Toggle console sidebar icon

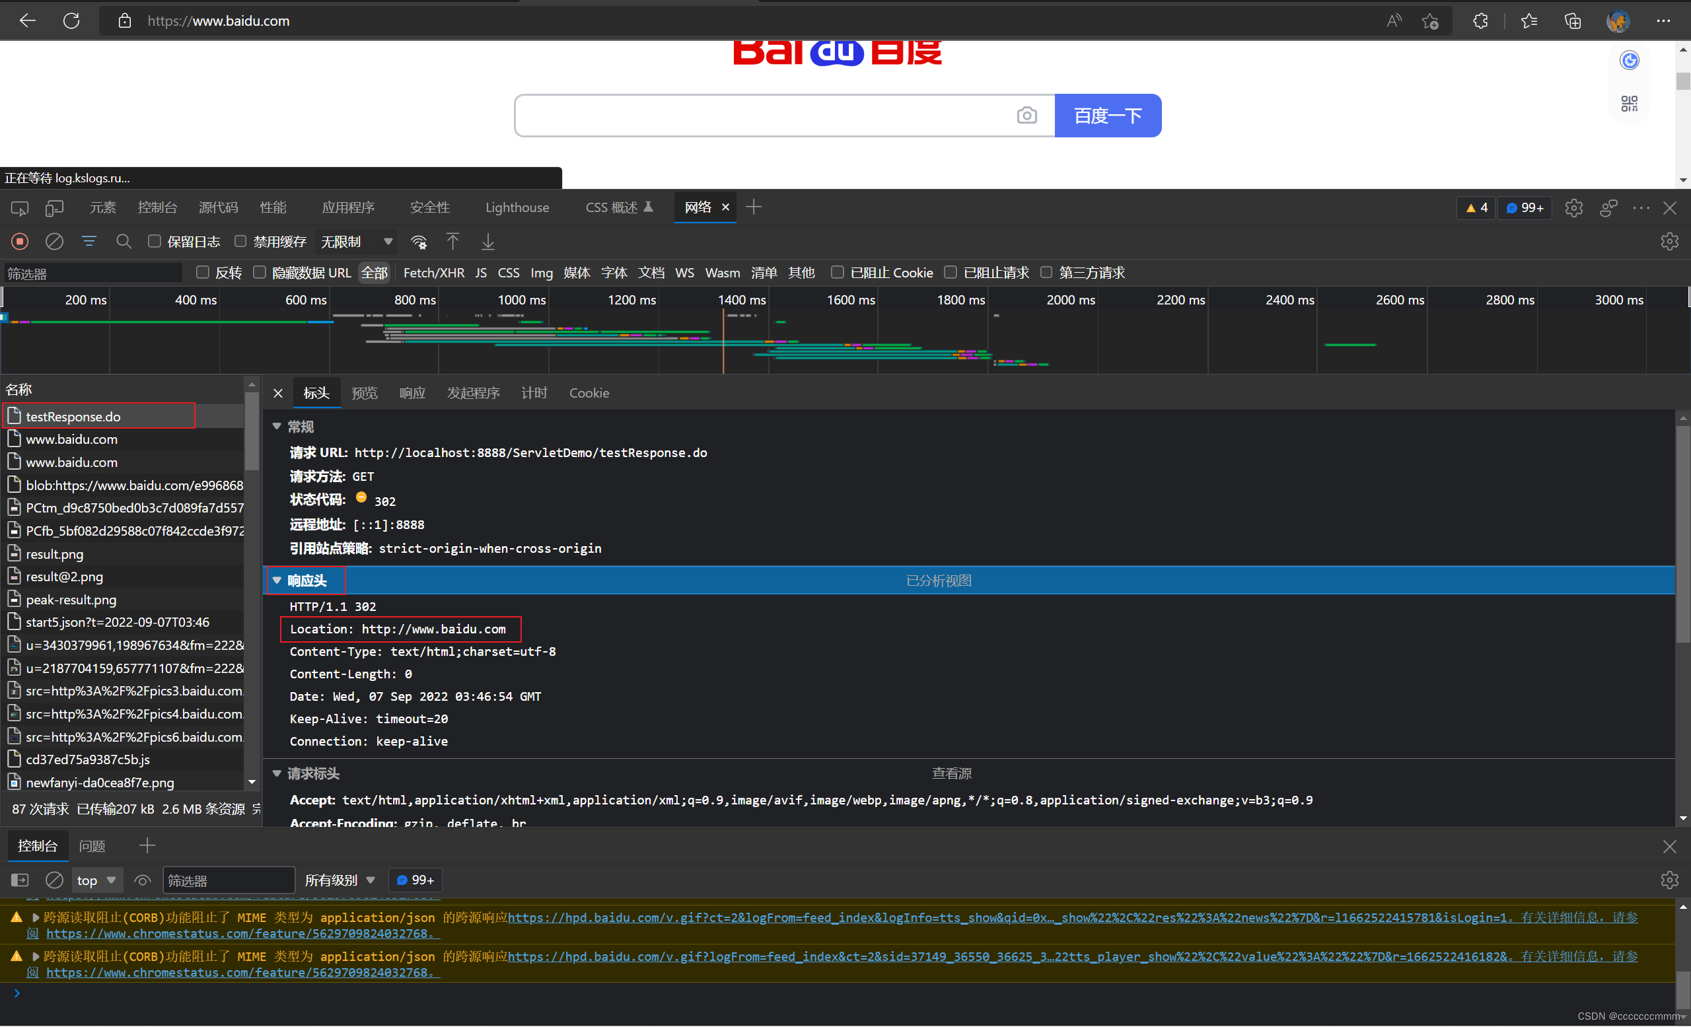(x=20, y=880)
